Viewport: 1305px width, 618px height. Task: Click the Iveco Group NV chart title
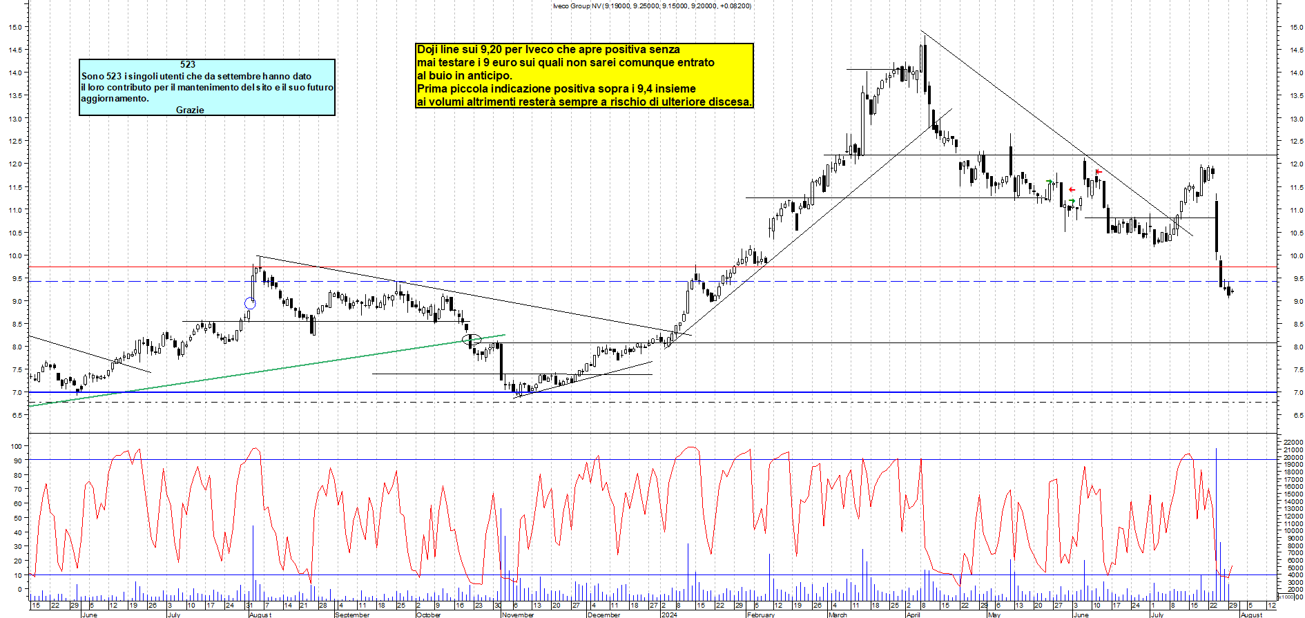[x=652, y=6]
